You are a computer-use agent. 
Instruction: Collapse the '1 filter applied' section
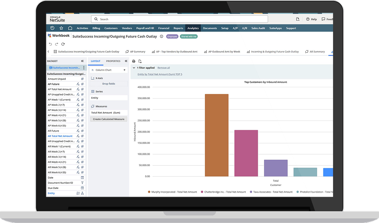pyautogui.click(x=134, y=67)
